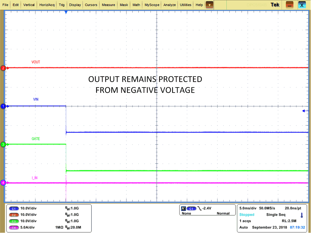Click the blue trigger position marker at top
The height and width of the screenshot is (233, 311).
click(x=66, y=12)
